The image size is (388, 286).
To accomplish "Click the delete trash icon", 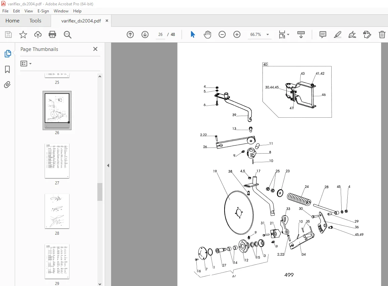I will (382, 35).
